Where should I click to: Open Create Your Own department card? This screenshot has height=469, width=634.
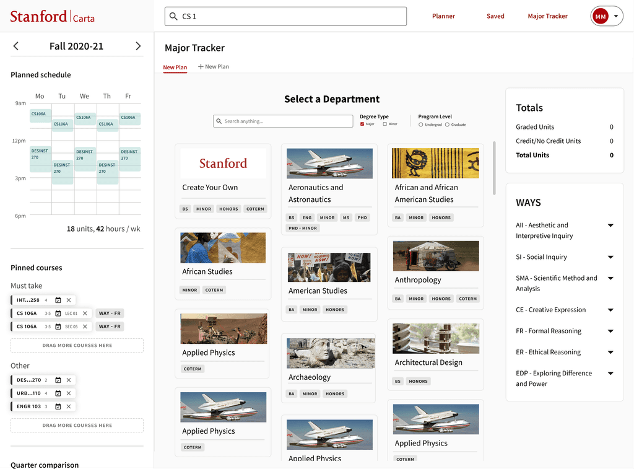pyautogui.click(x=223, y=181)
